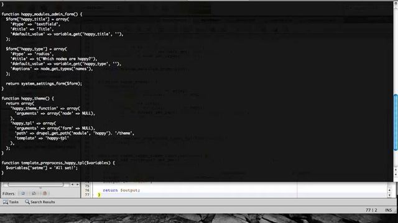Click the "'happy_theme_function' => array(" line

(45, 108)
